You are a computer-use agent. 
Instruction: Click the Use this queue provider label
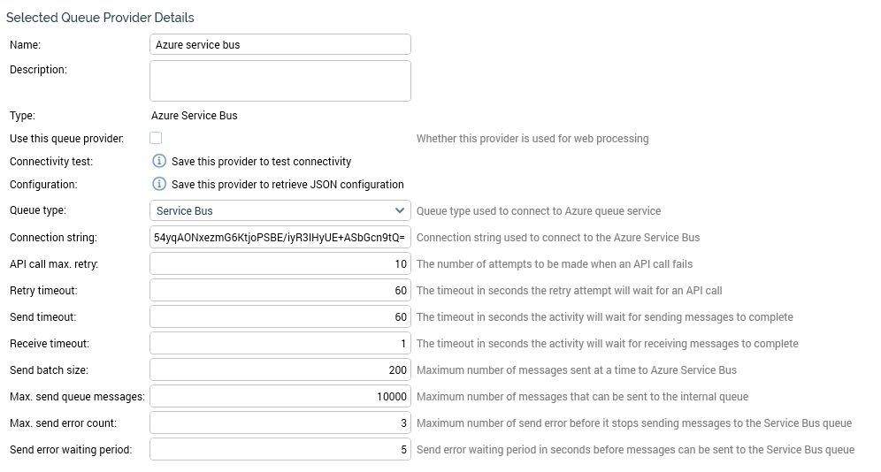[66, 139]
